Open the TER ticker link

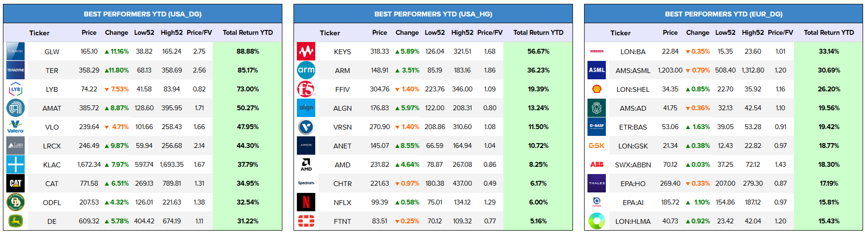[52, 71]
